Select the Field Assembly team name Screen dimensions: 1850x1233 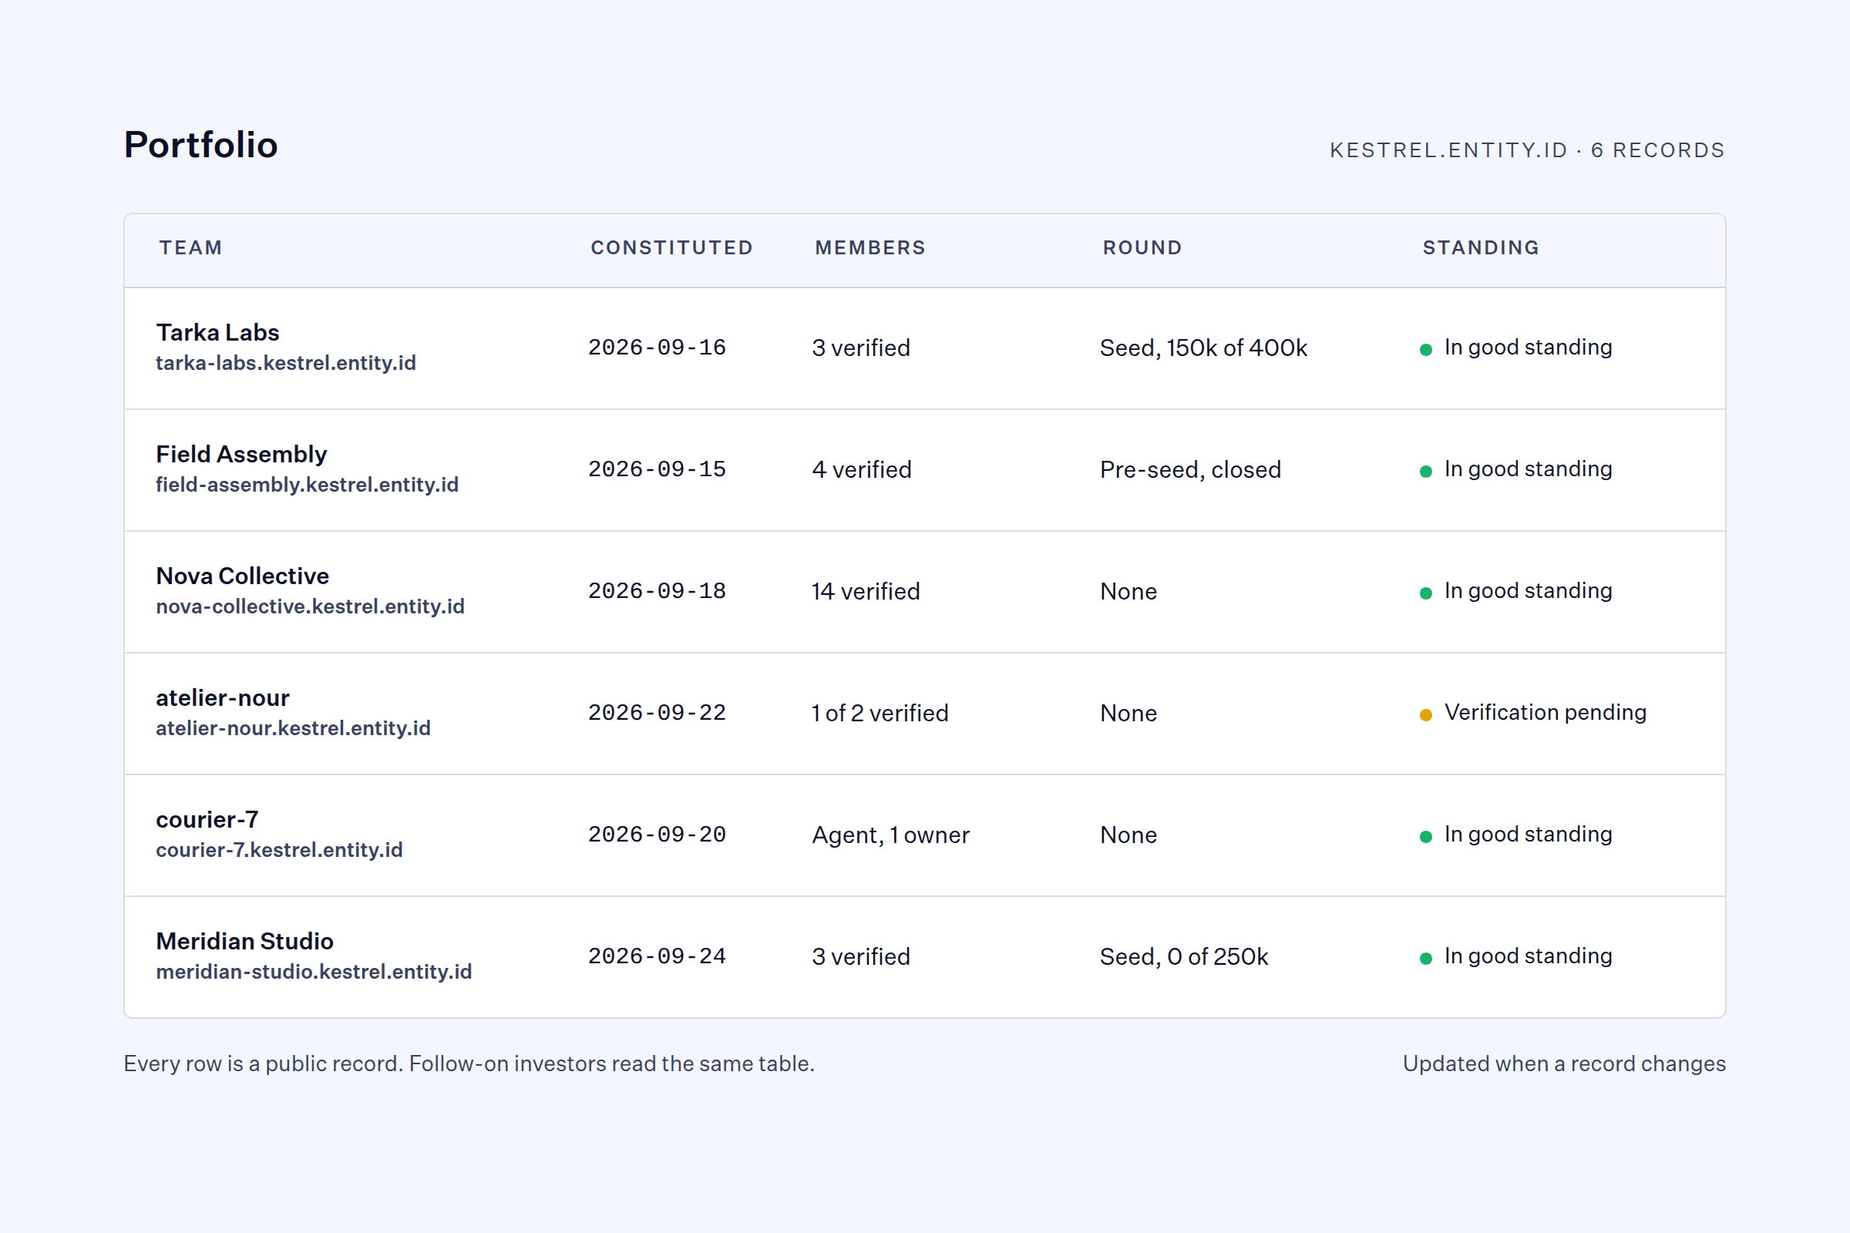(241, 455)
